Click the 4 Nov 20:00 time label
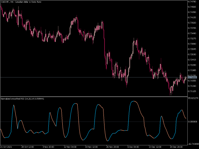 [48, 147]
